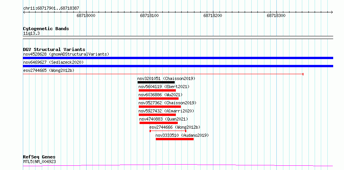The image size is (344, 170).
Task: Click the DGV Structural Variants track heading
Action: click(54, 49)
